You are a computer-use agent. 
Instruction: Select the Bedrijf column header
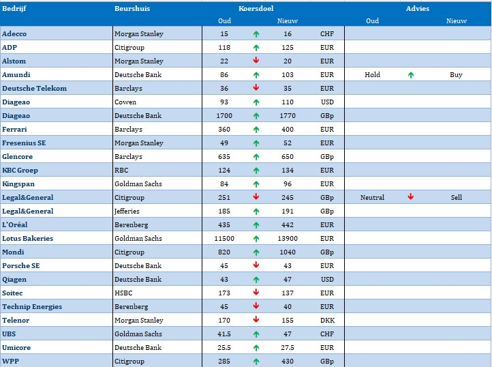click(x=14, y=8)
